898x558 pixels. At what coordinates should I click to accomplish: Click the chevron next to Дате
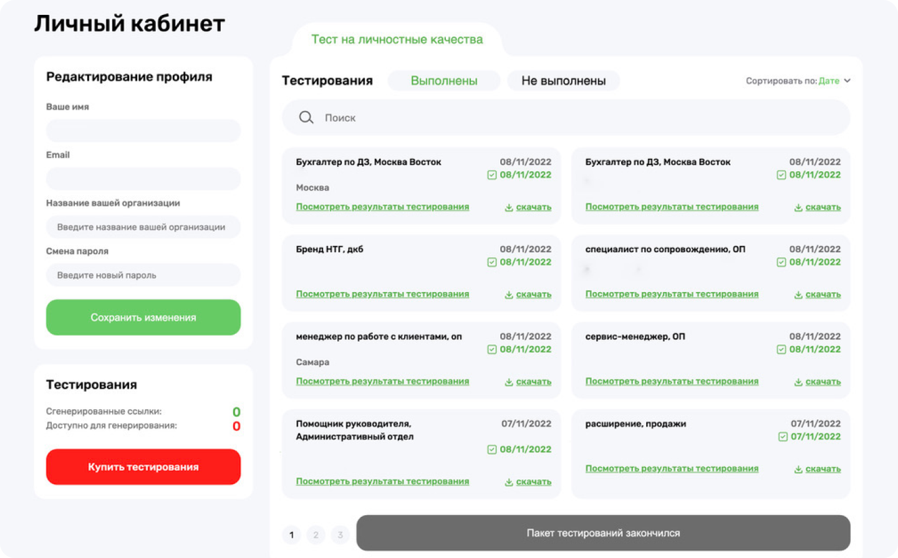(x=848, y=80)
